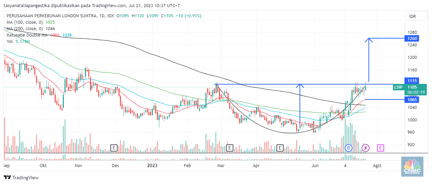Screen dimensions: 432x184
Task: Click the E earnings marker near March
Action: point(230,148)
